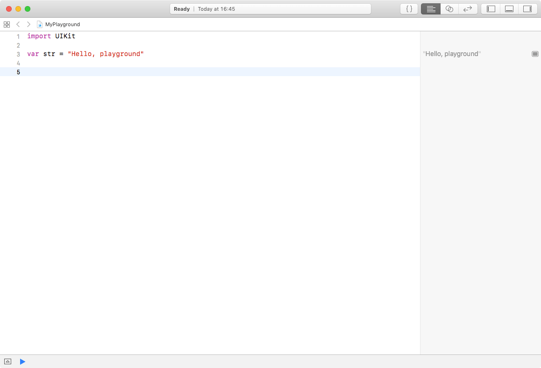Click the MyPlayground file icon in jump bar
Screen dimensions: 541x368
click(x=40, y=24)
